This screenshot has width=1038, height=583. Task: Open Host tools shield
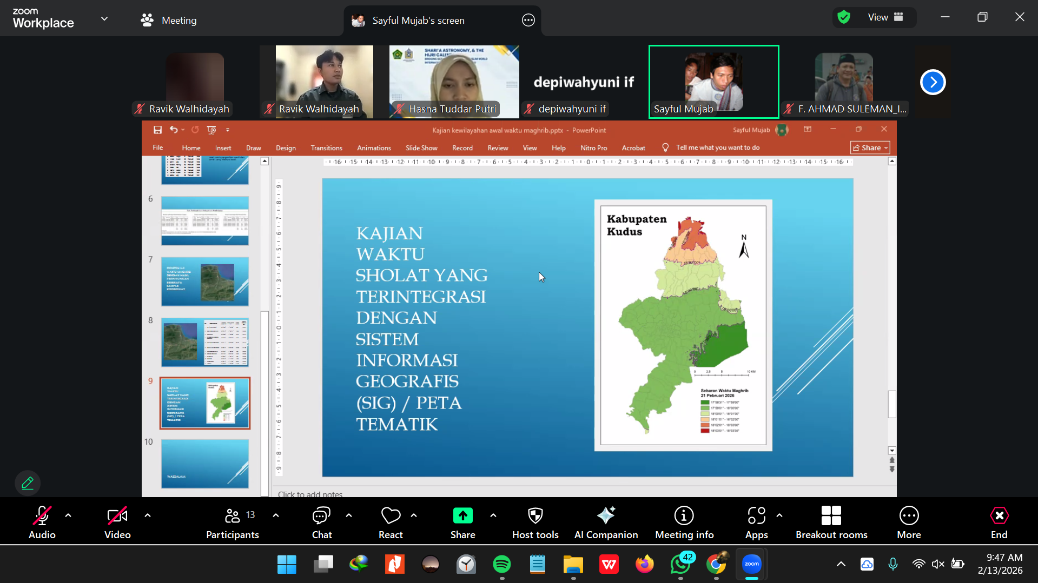coord(535,522)
